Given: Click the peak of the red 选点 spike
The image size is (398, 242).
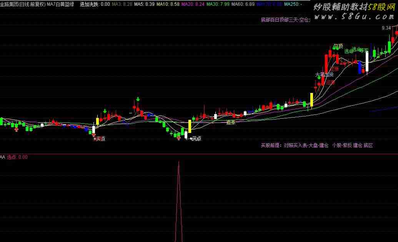Looking at the screenshot, I should tap(178, 162).
